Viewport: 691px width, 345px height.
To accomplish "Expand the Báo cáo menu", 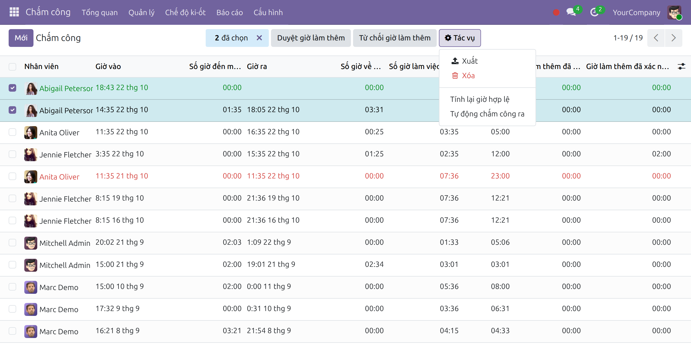I will [229, 12].
